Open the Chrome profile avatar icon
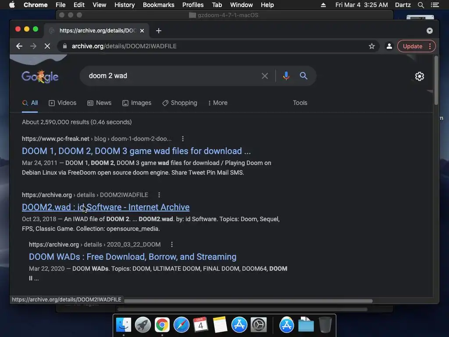The height and width of the screenshot is (337, 449). (389, 46)
